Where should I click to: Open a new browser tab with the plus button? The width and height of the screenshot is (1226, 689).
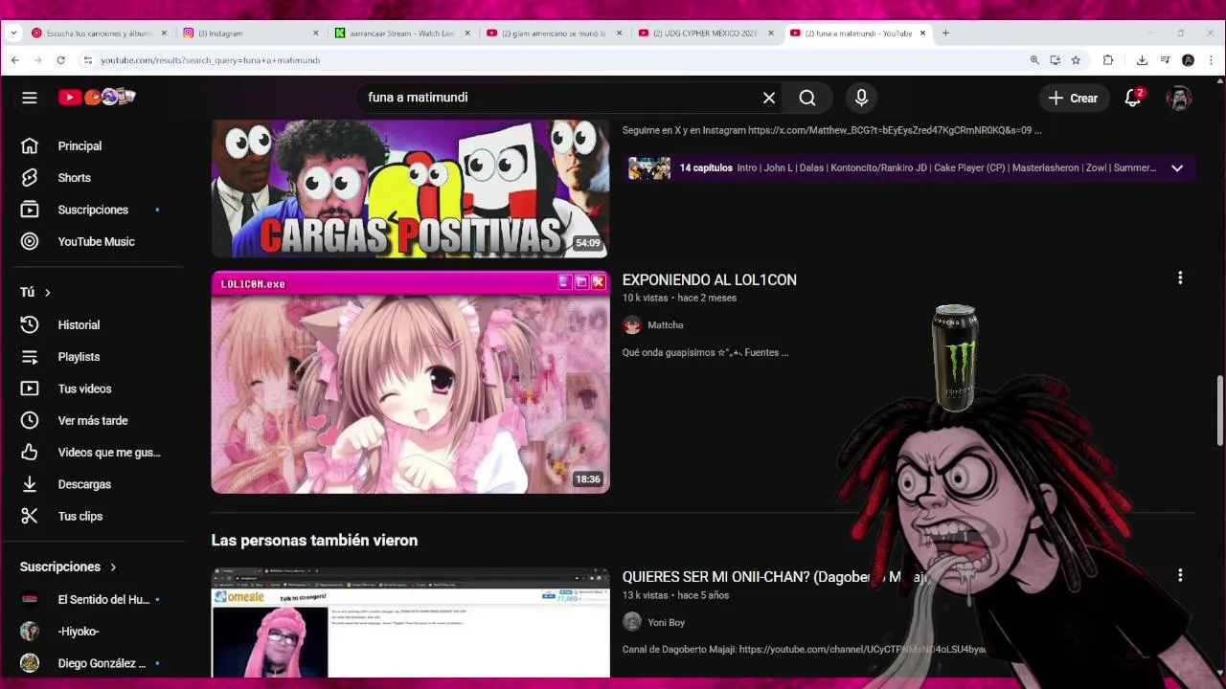click(945, 33)
